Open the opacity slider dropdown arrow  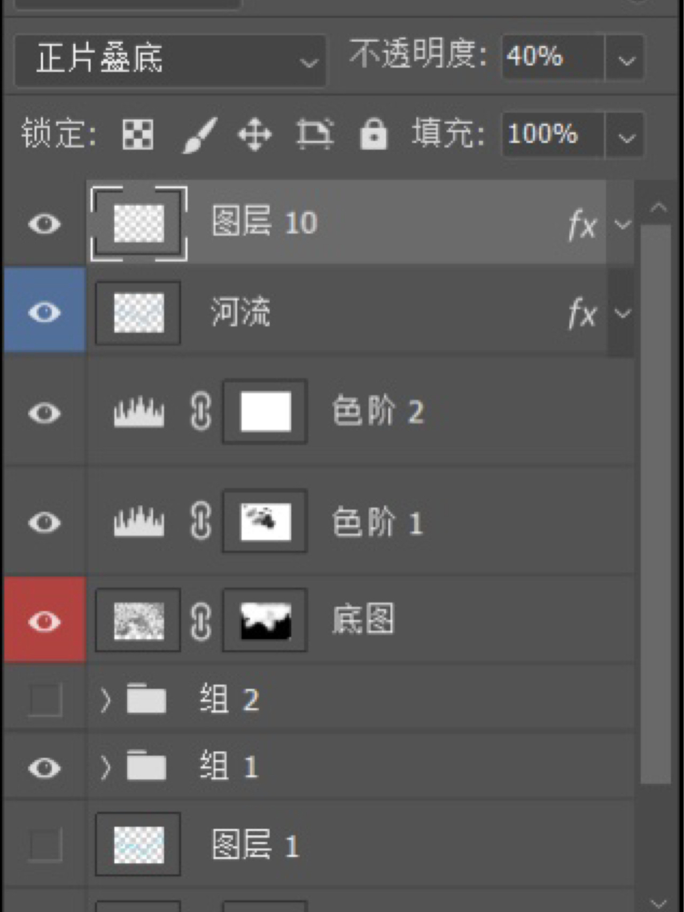626,57
